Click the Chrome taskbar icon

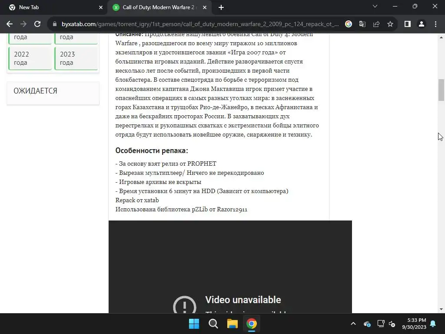tap(252, 324)
